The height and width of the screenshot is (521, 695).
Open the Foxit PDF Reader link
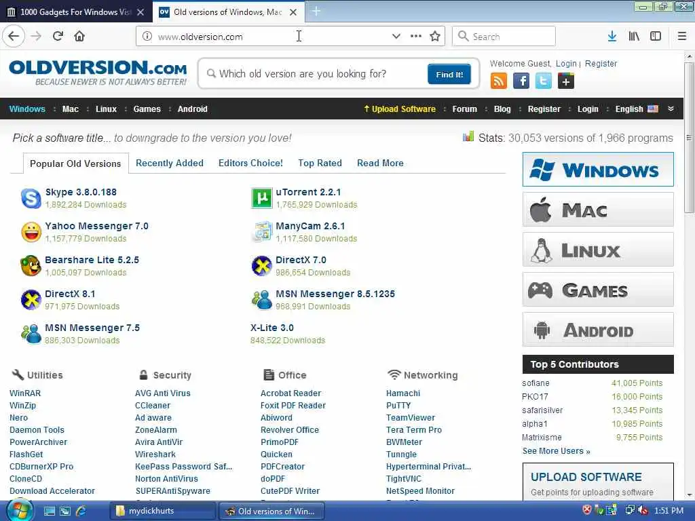293,406
